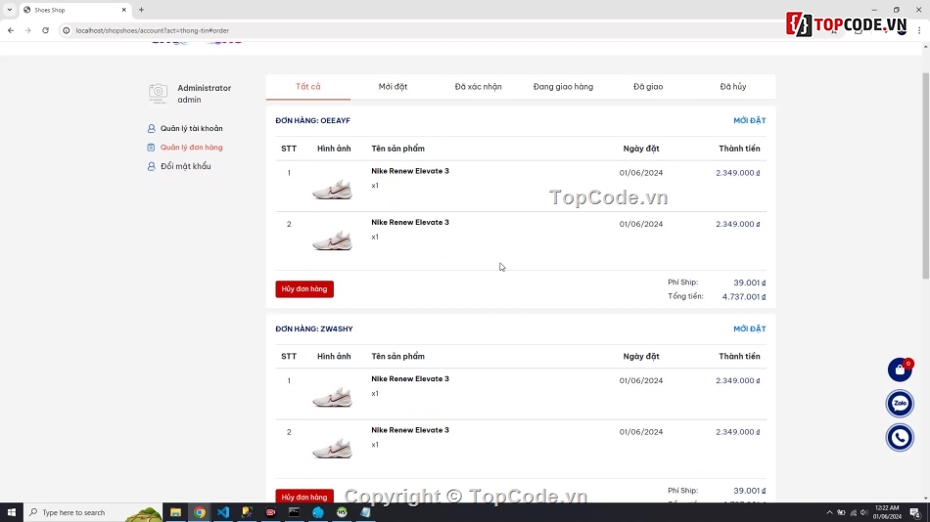Expand the browser tab search dropdown
The height and width of the screenshot is (522, 930).
pos(9,10)
